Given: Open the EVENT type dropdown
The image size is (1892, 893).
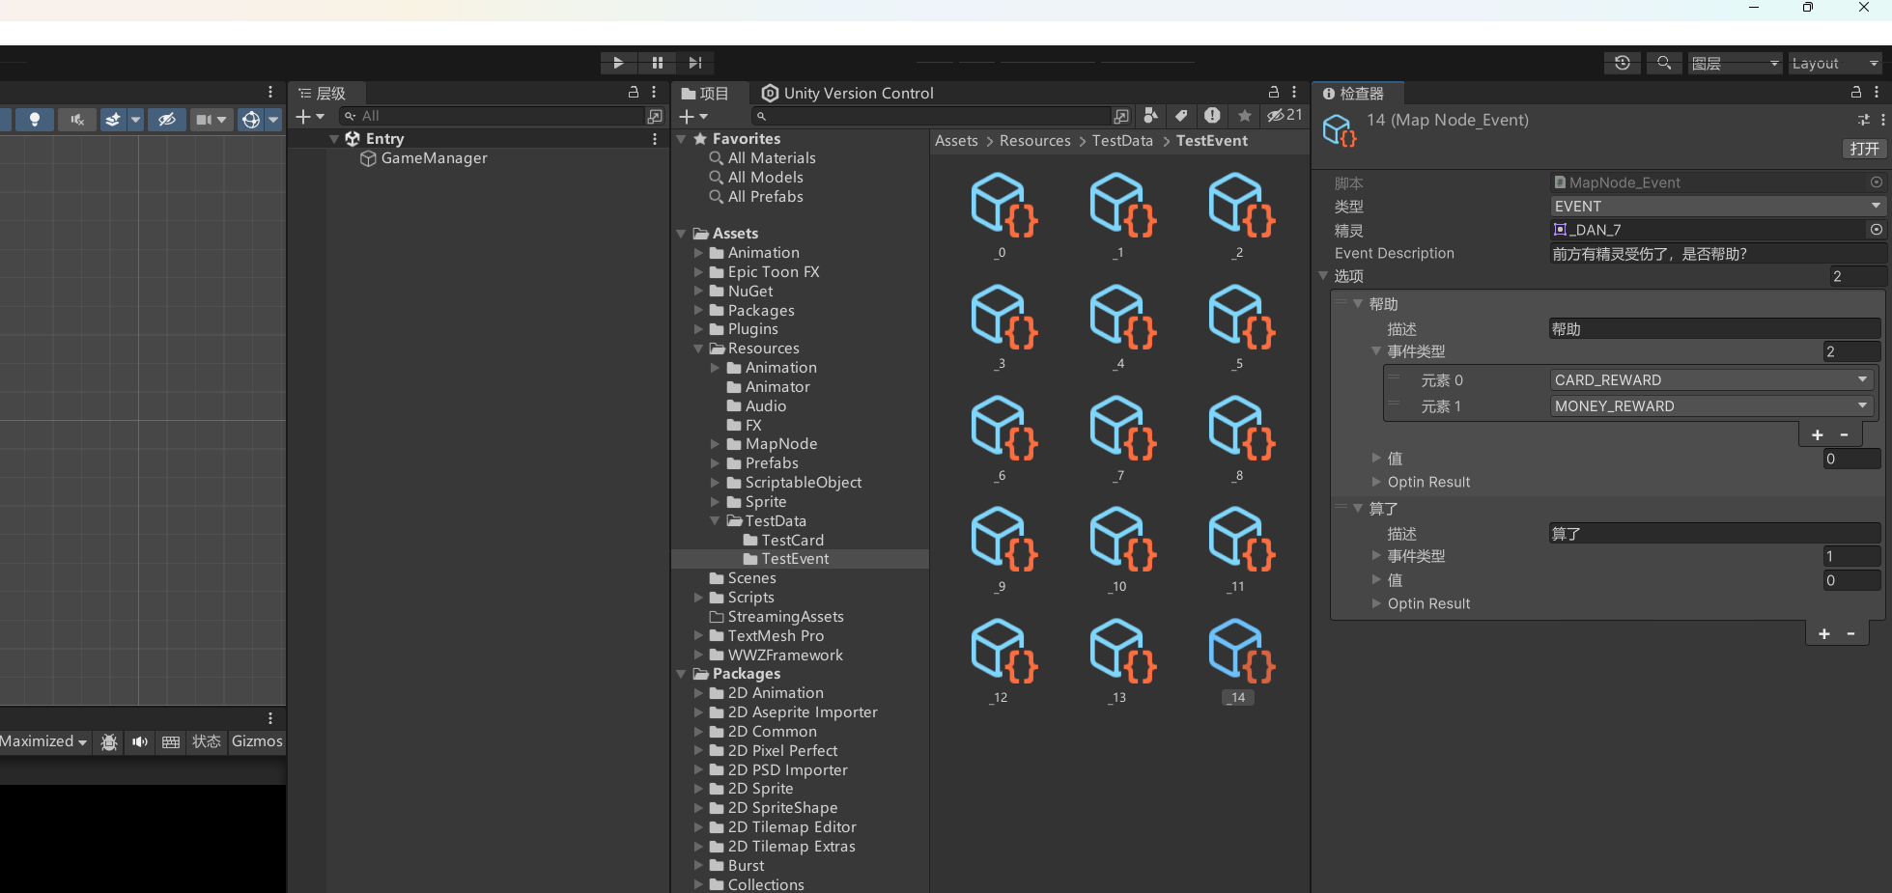Looking at the screenshot, I should pyautogui.click(x=1716, y=207).
